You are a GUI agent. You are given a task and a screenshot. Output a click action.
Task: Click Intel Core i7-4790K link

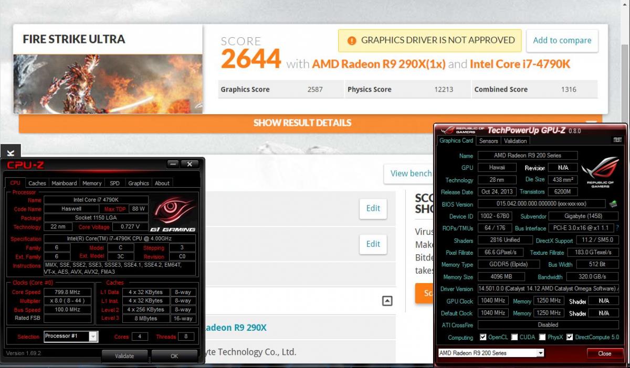pyautogui.click(x=520, y=64)
